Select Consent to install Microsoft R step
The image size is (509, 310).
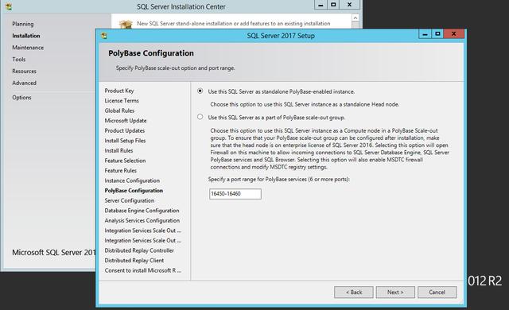143,270
